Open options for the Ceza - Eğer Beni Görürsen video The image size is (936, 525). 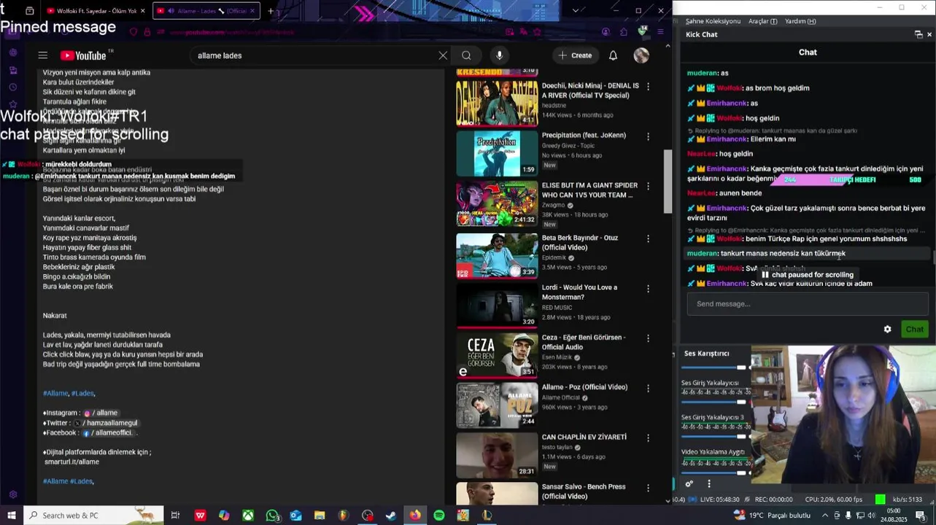coord(648,339)
